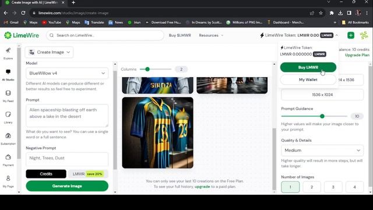Screen dimensions: 373x210
Task: Collapse the LimeWire Token dropdown chevron
Action: pos(337,35)
